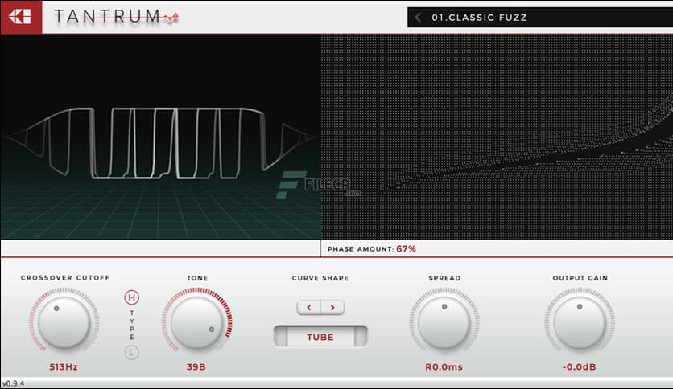Go to previous preset with left chevron
This screenshot has height=389, width=673.
click(x=418, y=18)
